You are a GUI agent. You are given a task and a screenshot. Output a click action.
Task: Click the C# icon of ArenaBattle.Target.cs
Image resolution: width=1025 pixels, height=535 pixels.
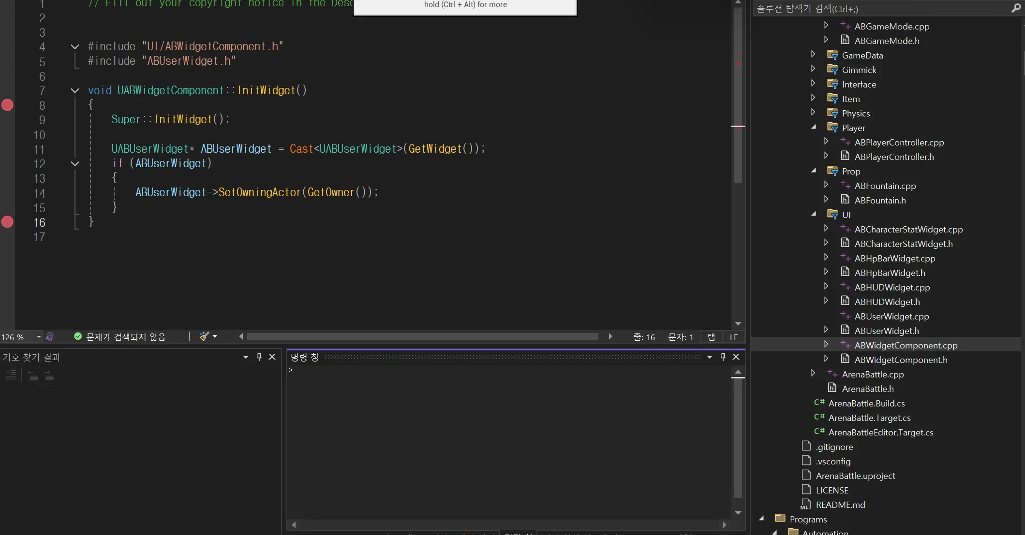point(819,417)
